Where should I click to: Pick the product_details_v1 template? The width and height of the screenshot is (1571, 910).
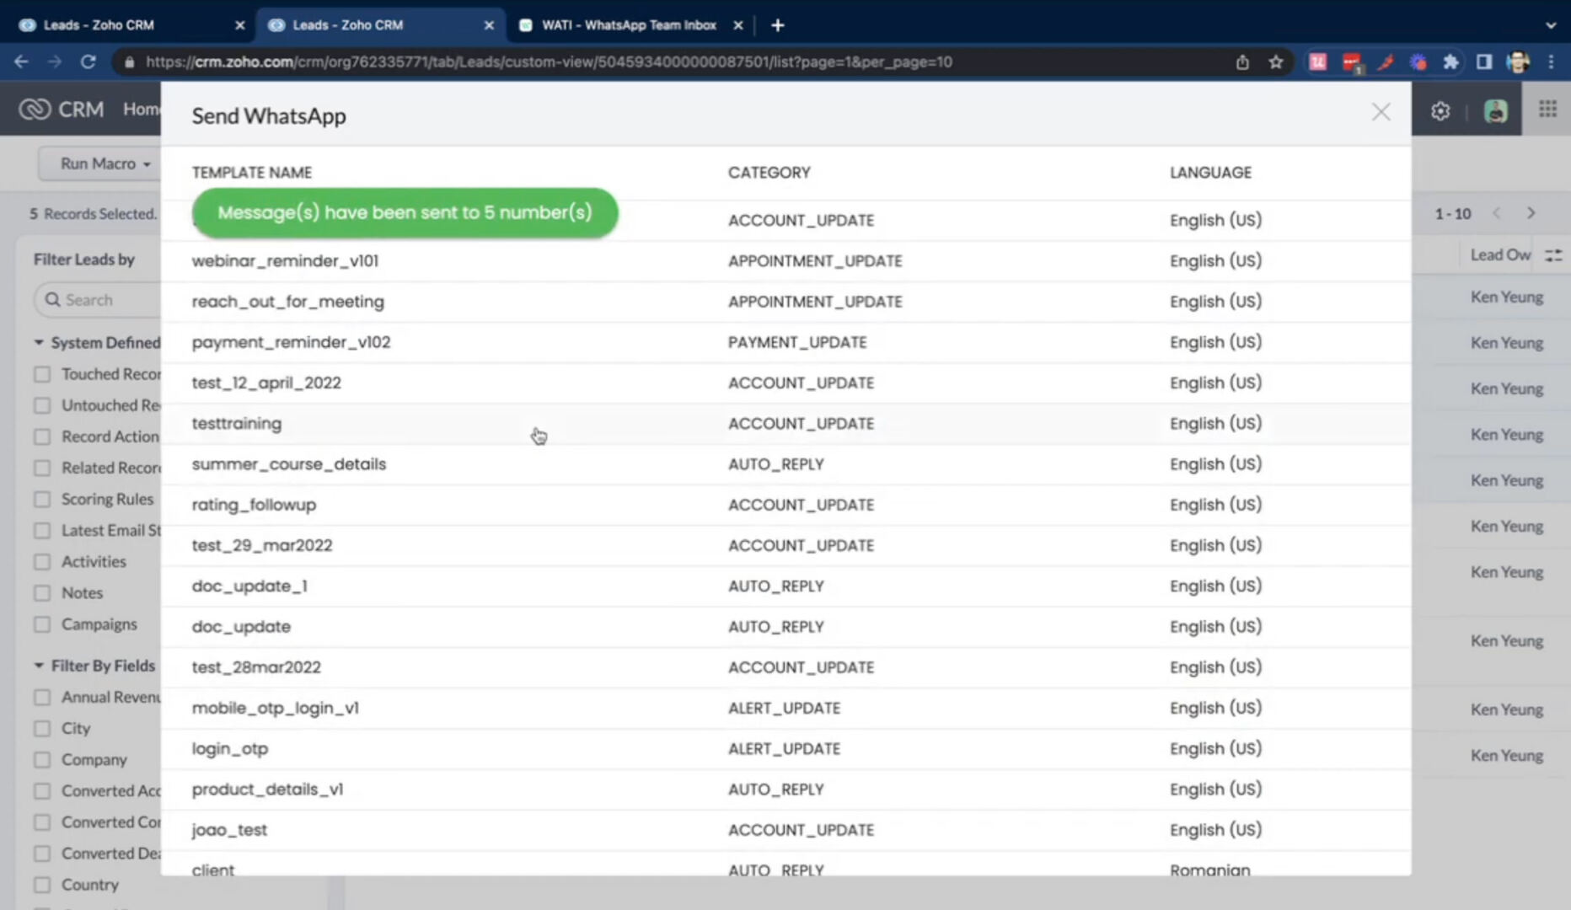(785, 790)
